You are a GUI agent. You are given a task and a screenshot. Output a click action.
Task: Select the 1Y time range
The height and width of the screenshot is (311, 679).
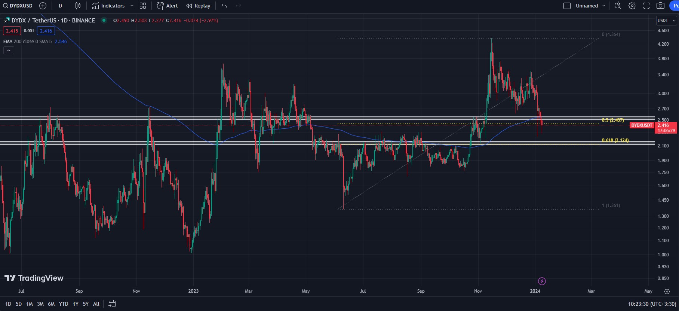pos(76,304)
